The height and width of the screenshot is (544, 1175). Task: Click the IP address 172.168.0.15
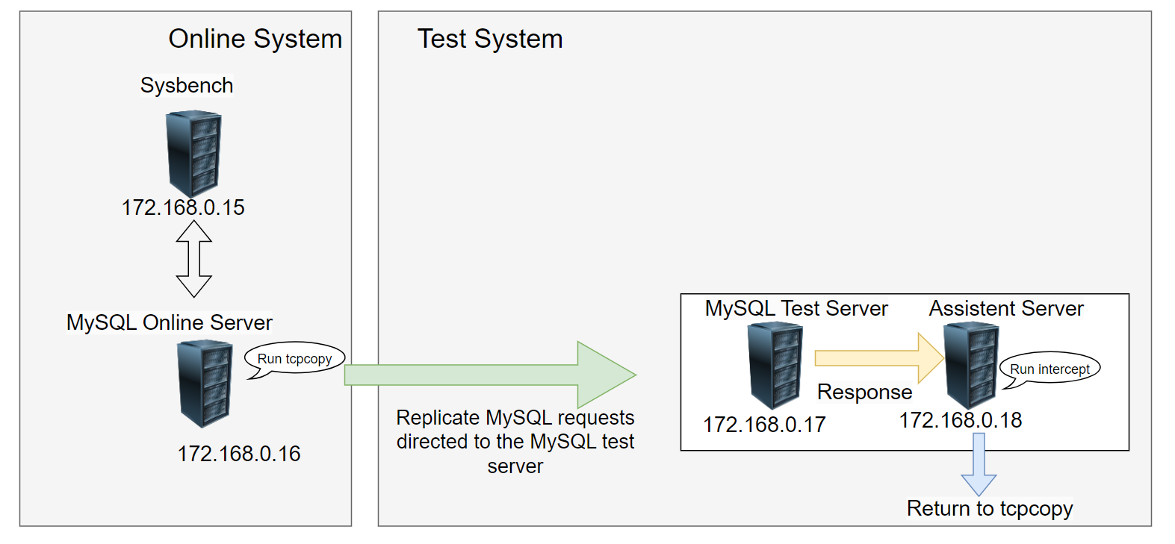(x=183, y=207)
